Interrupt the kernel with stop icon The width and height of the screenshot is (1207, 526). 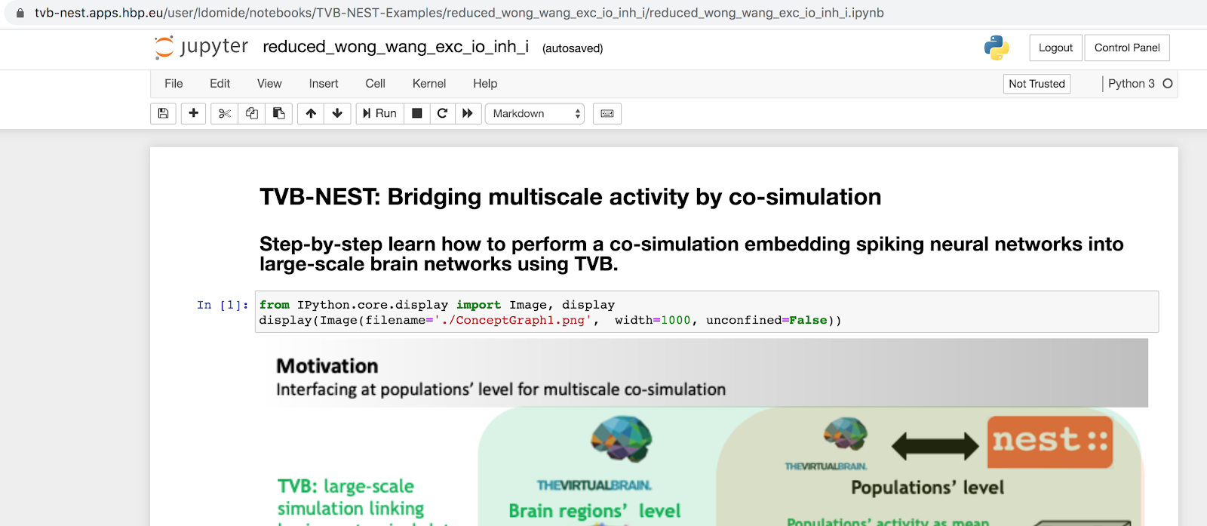click(x=416, y=113)
